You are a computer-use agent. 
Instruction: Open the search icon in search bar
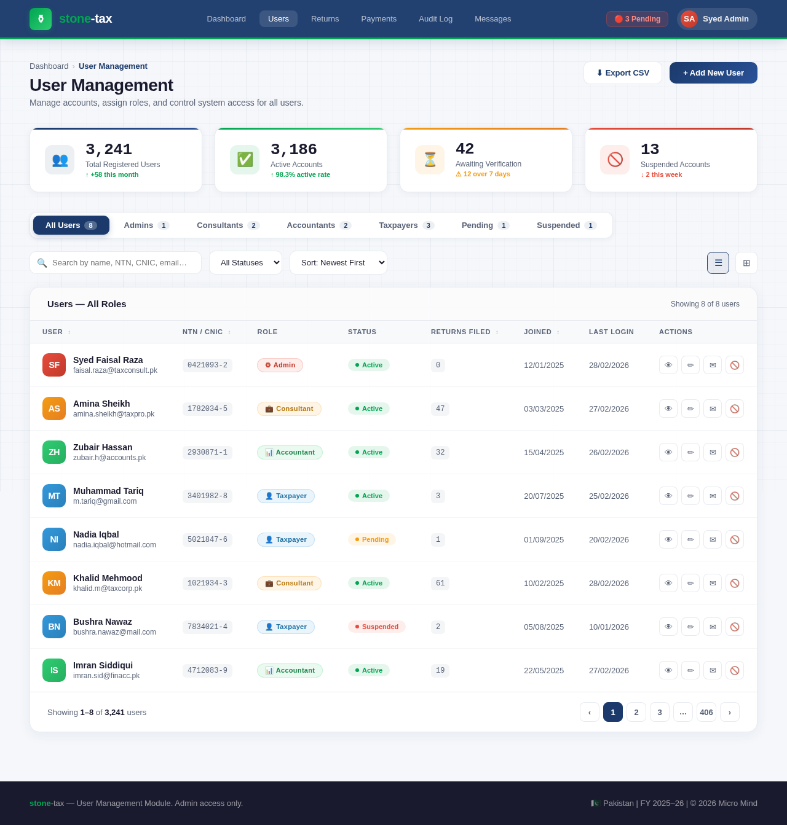click(x=42, y=263)
